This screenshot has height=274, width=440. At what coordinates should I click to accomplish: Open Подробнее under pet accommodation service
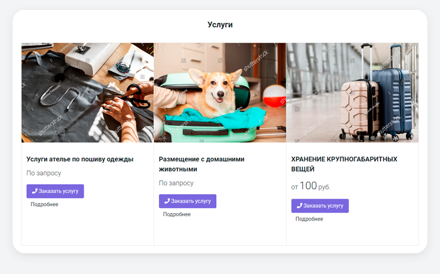coord(177,214)
